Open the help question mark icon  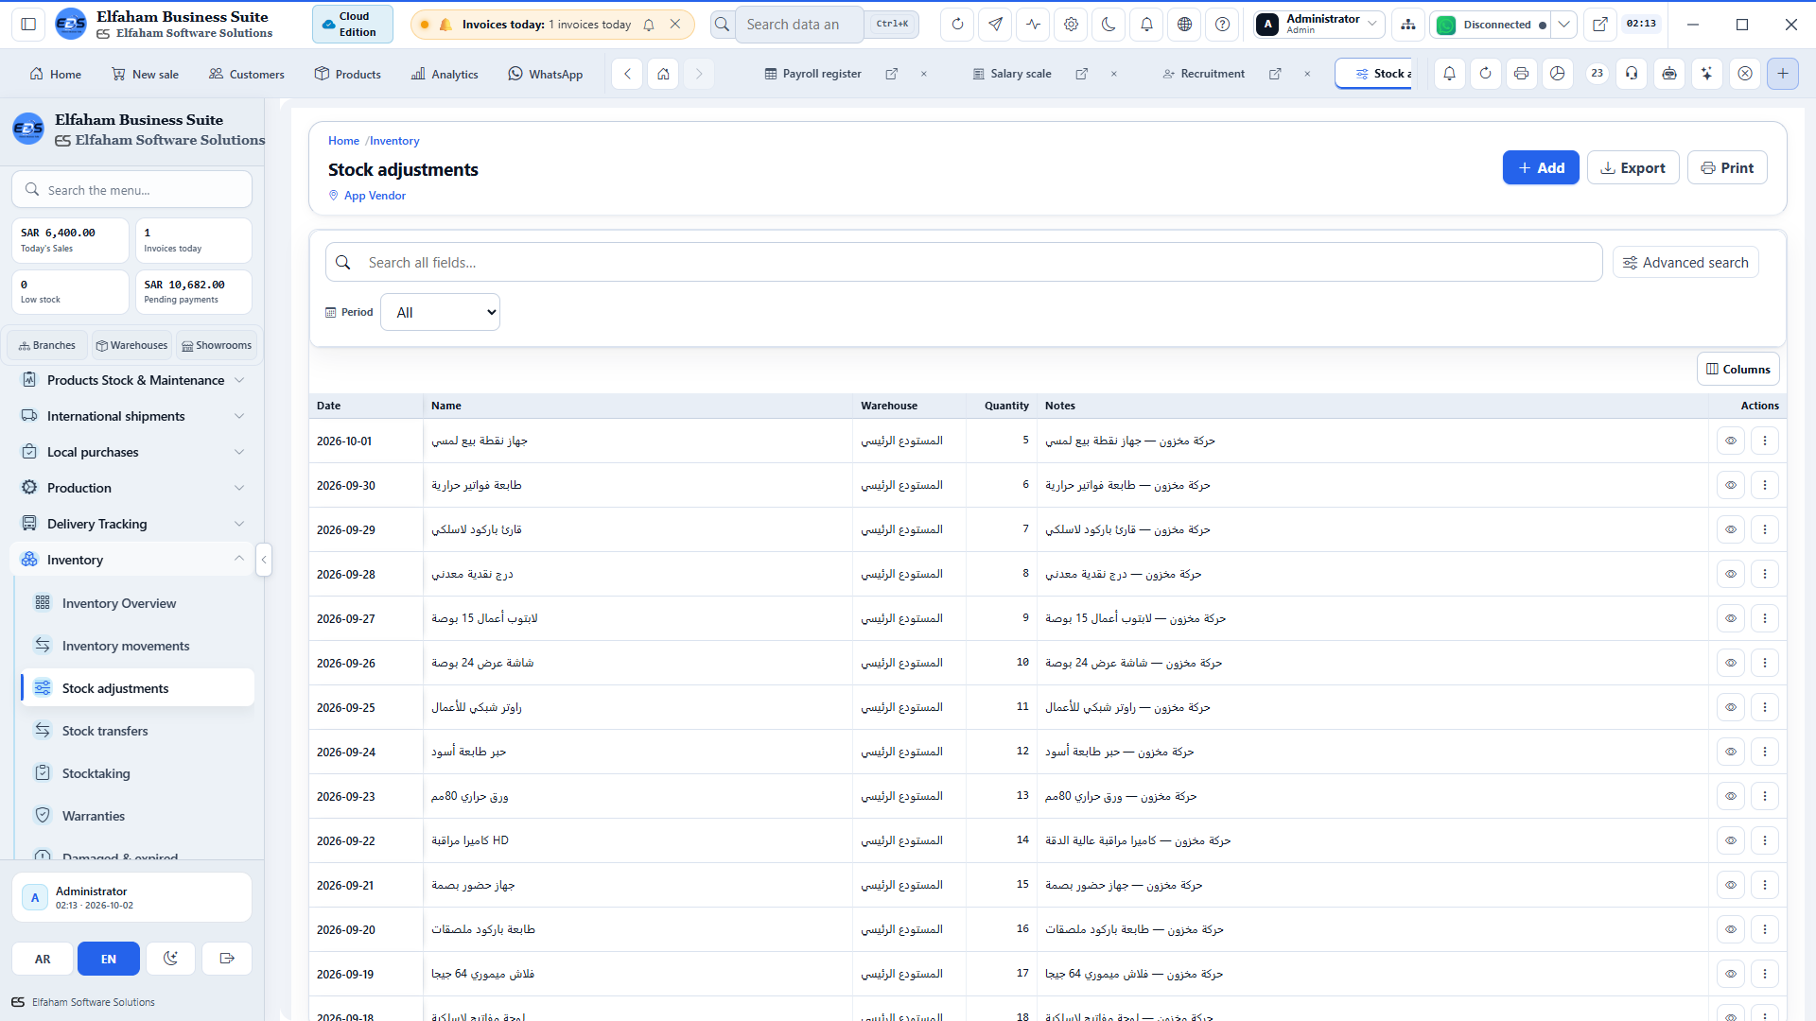click(1222, 25)
